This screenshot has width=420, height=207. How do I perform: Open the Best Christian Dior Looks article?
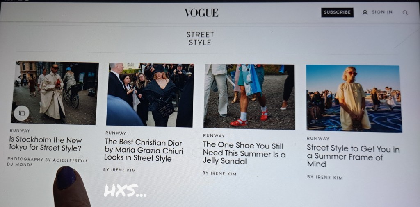point(144,150)
